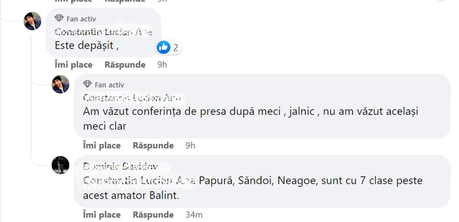459x222 pixels.
Task: Open the 9h timestamp under the press conference reply
Action: pos(190,146)
